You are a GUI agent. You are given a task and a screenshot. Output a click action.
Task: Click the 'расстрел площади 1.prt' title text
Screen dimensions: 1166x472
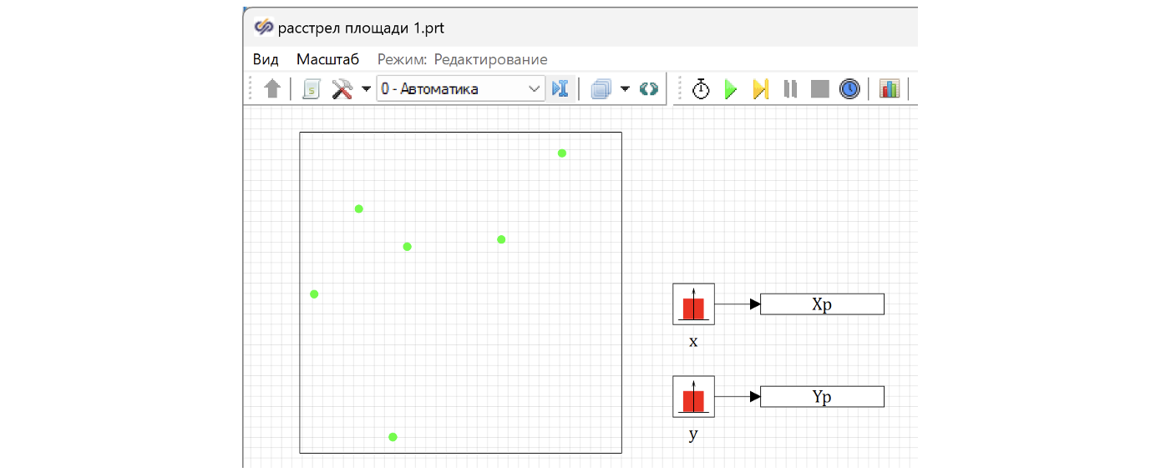coord(361,28)
